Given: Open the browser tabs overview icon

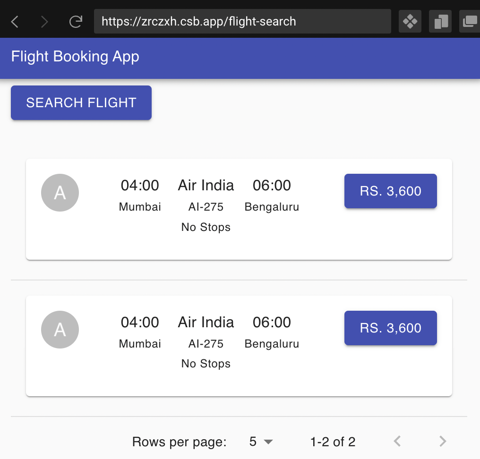Looking at the screenshot, I should point(440,21).
